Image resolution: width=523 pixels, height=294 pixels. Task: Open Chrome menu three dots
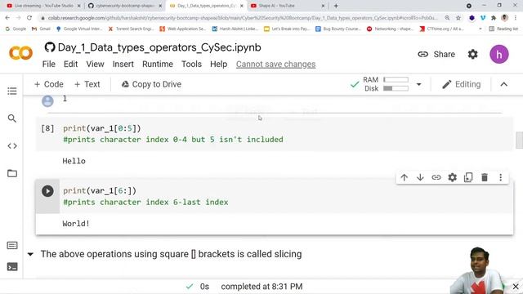coord(516,18)
